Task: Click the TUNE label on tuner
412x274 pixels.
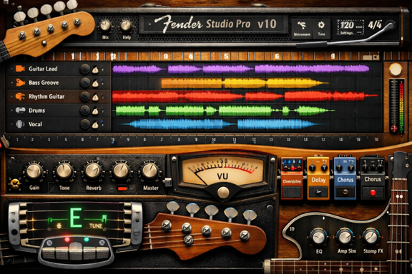Action: tap(96, 225)
